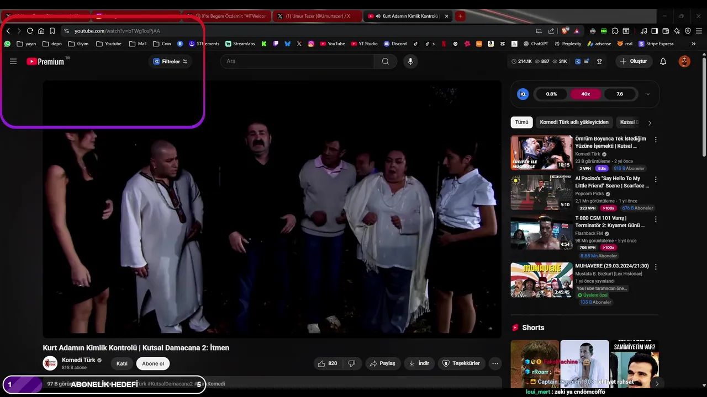Close the Kurt Adamın Kimlik Kontrolü tab
The width and height of the screenshot is (707, 397).
(x=446, y=16)
